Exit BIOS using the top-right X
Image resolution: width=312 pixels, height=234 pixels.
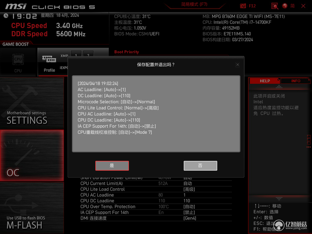[x=303, y=6]
